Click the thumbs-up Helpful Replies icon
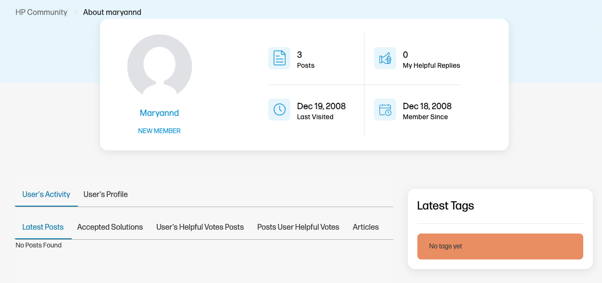The width and height of the screenshot is (602, 283). coord(385,58)
